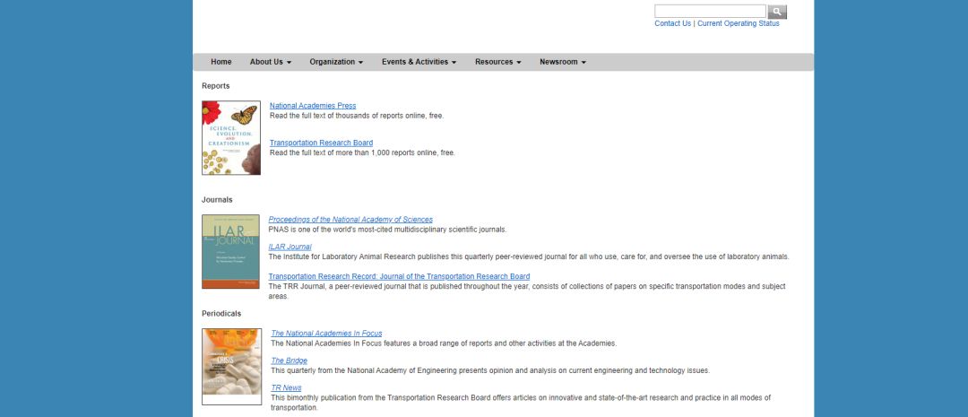This screenshot has height=417, width=968.
Task: Open the ILAR Journal link
Action: pos(290,247)
